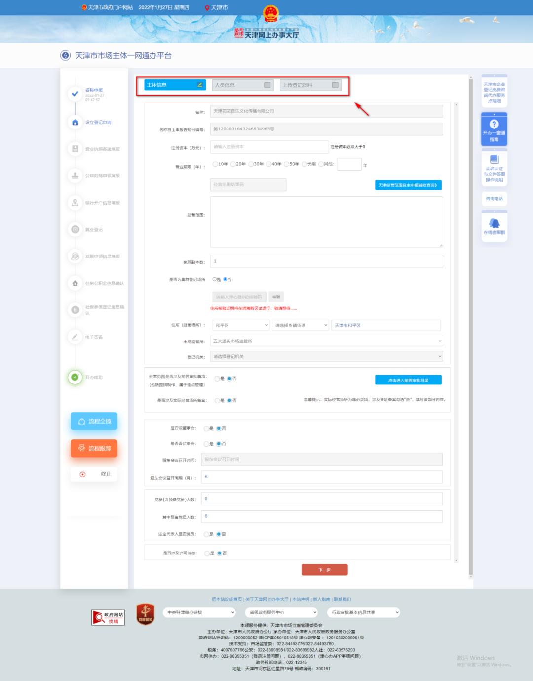Click the 其中预备党员人数 input field
Viewport: 533px width, 681px height.
[x=322, y=516]
